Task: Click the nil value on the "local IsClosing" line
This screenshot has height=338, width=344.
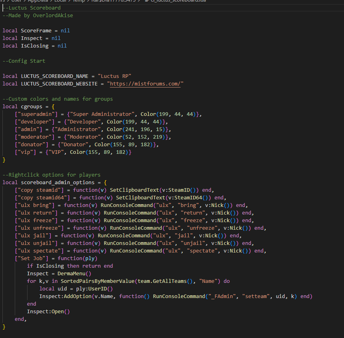Action: pyautogui.click(x=62, y=46)
